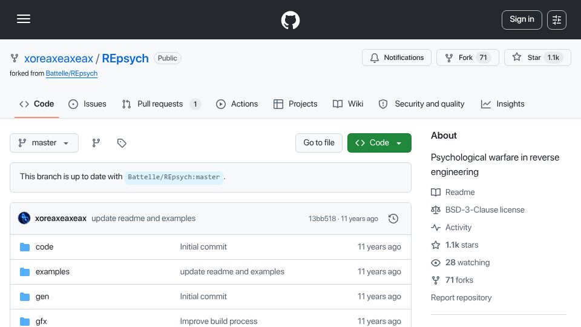Open latest commit message update readme and examples
The height and width of the screenshot is (327, 581).
coord(143,219)
